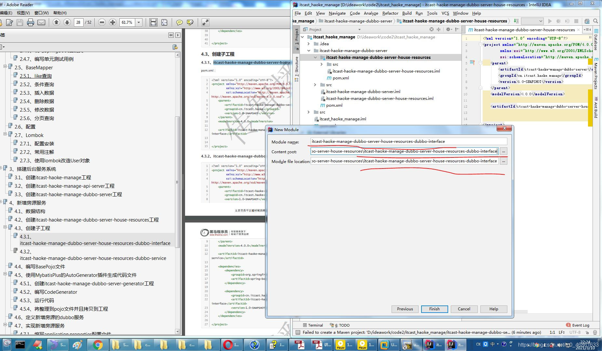Screen dimensions: 602x351
Task: Click Help in New Module dialog
Action: (494, 309)
